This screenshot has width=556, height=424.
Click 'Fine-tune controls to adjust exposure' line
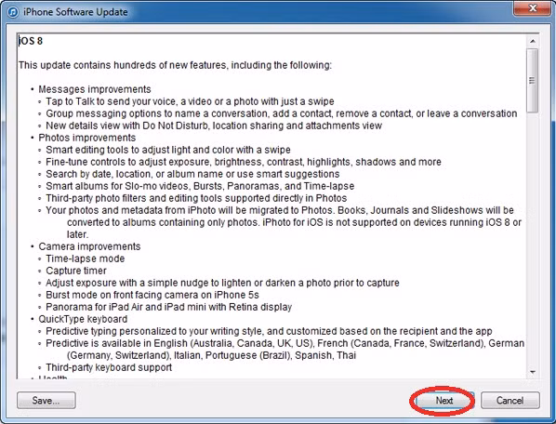[244, 162]
